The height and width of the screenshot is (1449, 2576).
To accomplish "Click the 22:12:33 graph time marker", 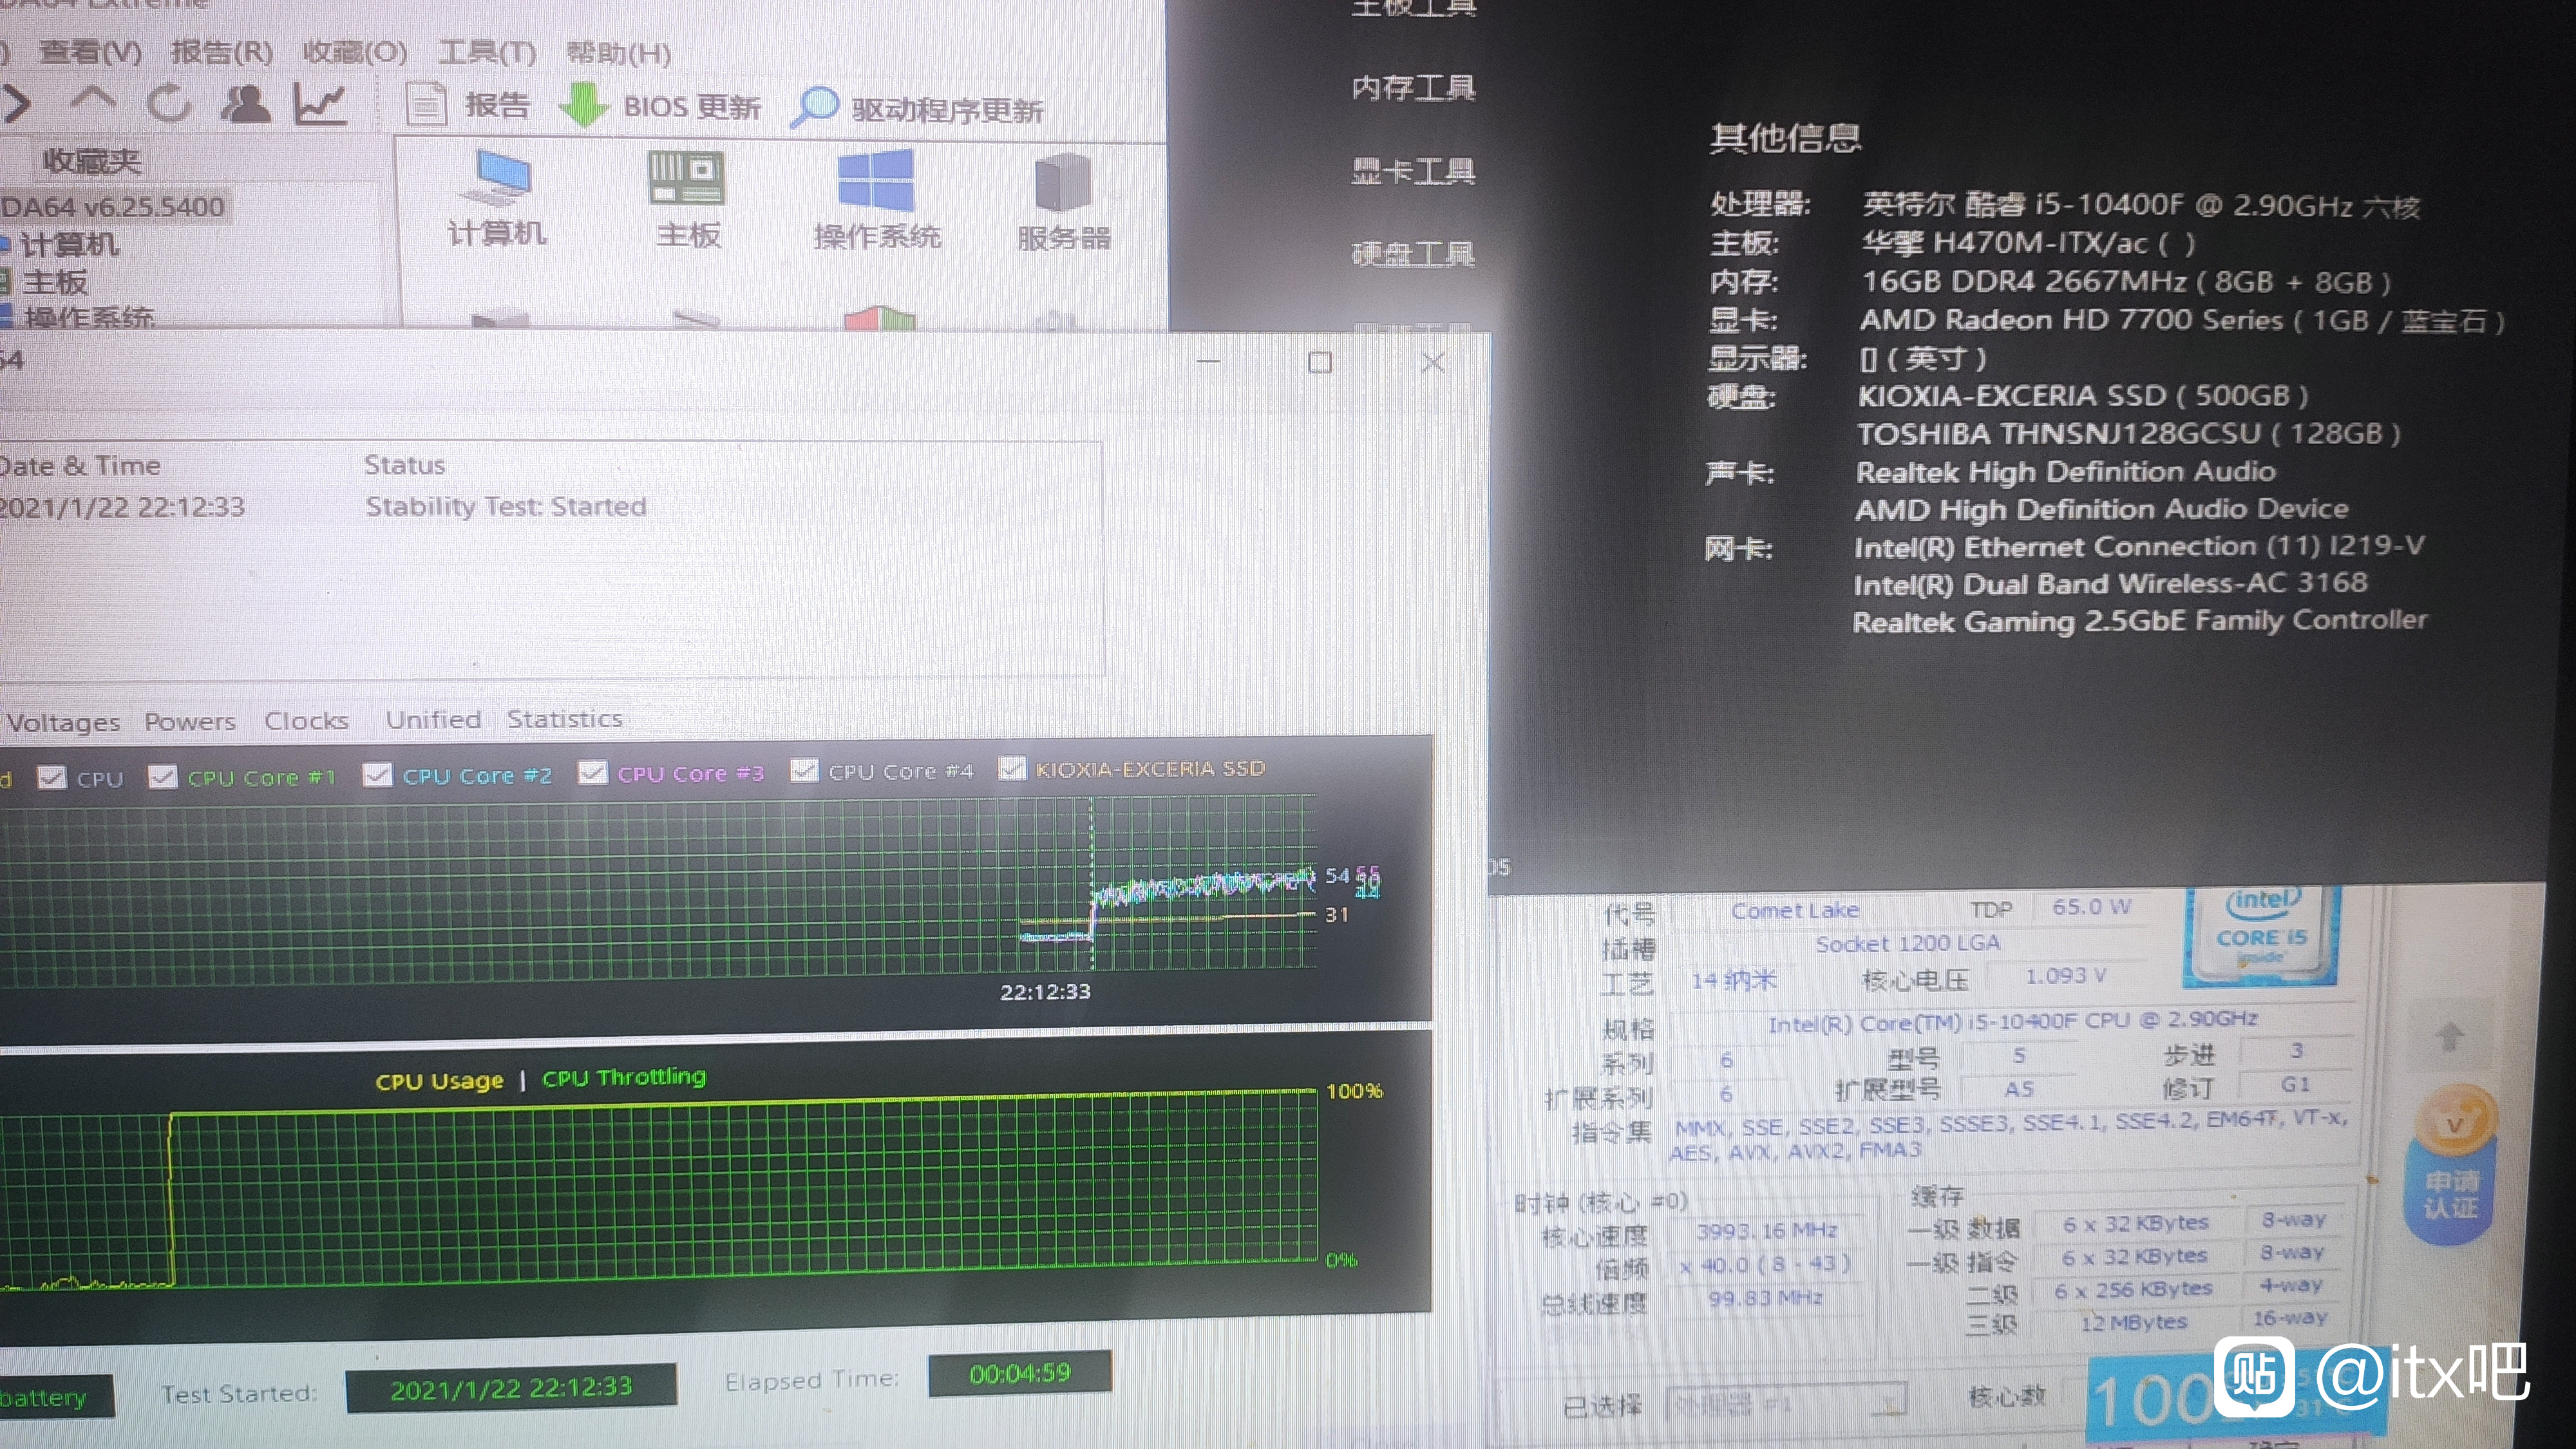I will click(1045, 991).
